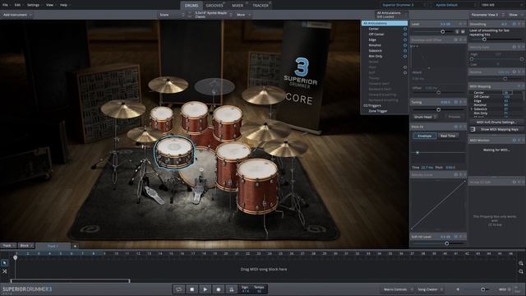Add a new track with plus icon
Viewport: 526px width, 296px height.
(75, 246)
